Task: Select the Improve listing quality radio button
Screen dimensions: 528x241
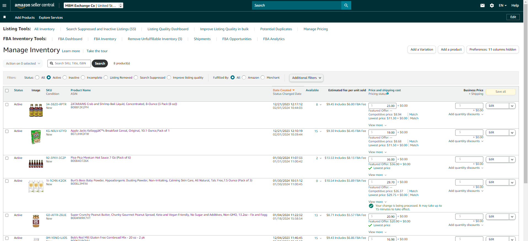Action: click(x=169, y=77)
